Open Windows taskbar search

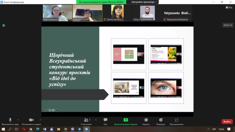(x=10, y=129)
